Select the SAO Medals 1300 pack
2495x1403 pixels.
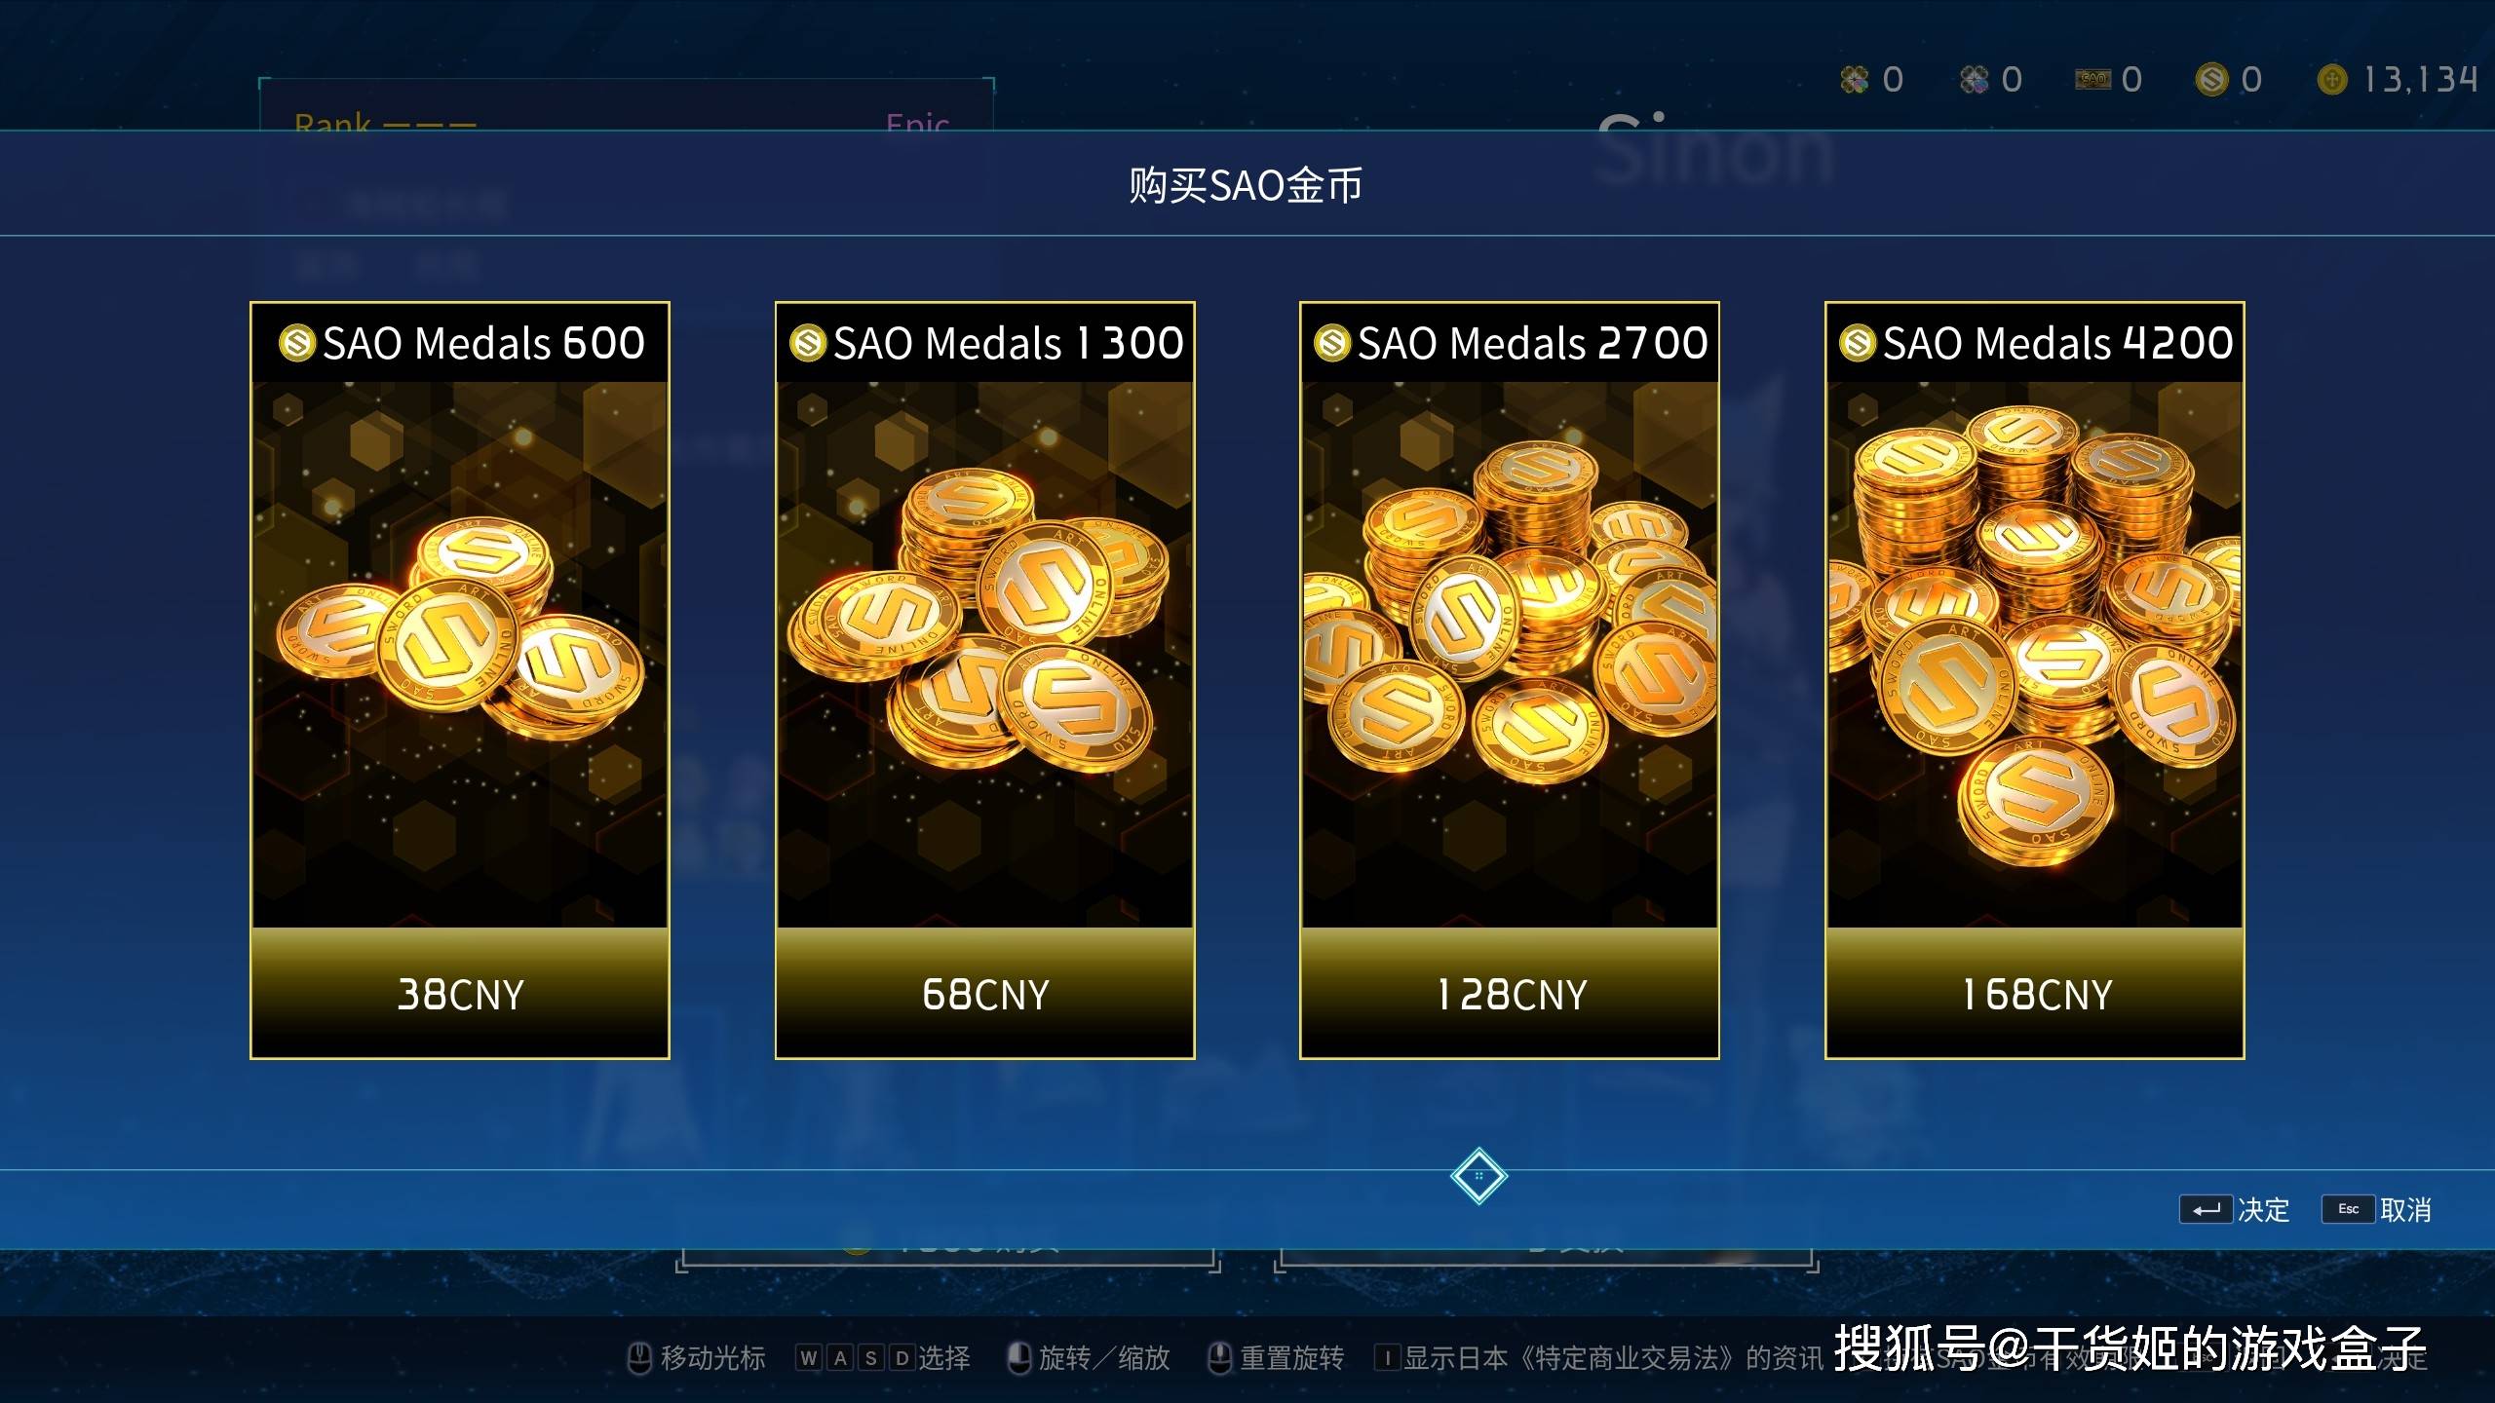coord(984,680)
